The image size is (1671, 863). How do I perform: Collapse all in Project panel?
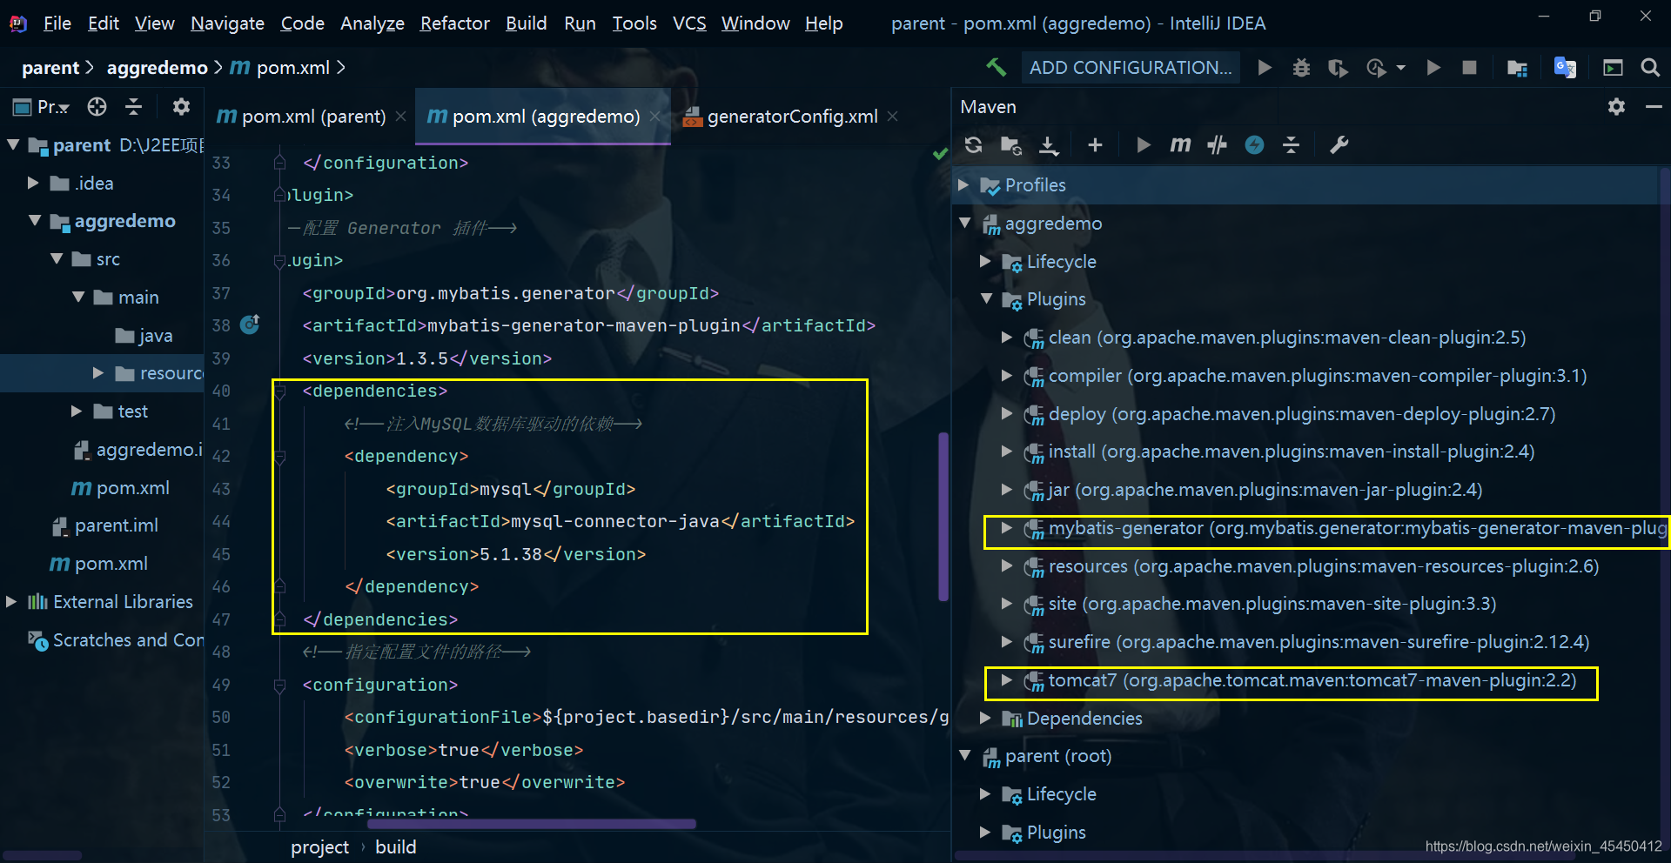134,106
